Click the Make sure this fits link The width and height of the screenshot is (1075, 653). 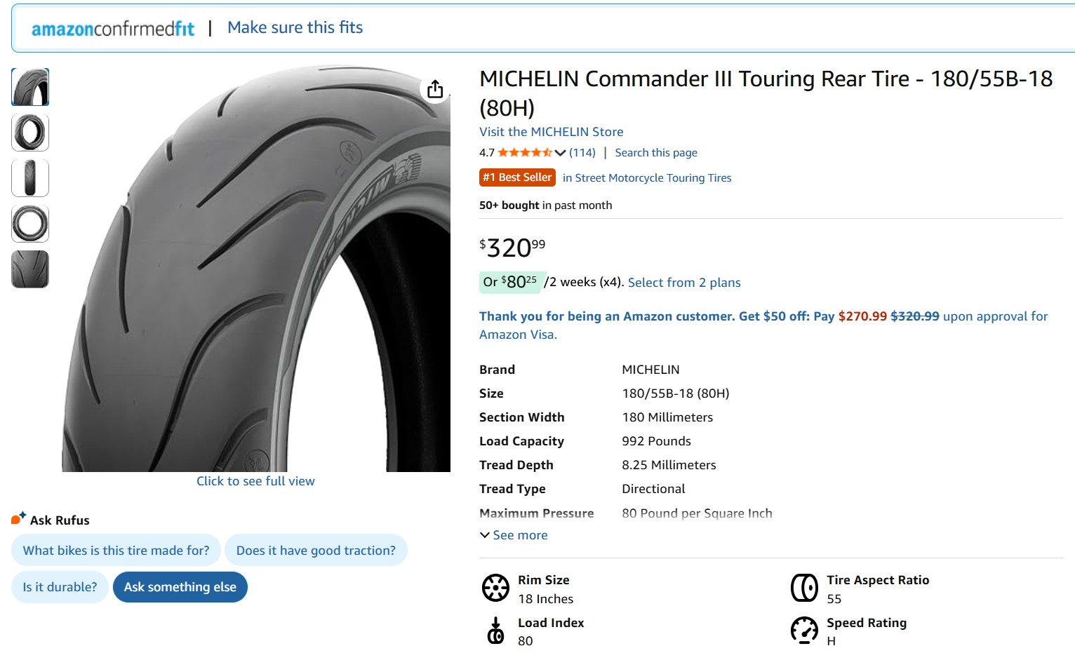point(295,28)
